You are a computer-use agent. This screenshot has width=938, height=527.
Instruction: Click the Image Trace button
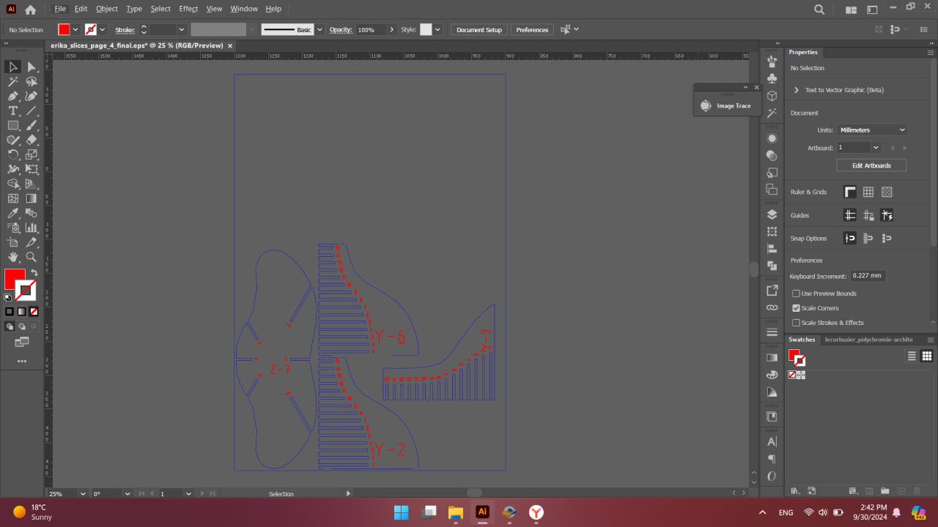pyautogui.click(x=727, y=105)
